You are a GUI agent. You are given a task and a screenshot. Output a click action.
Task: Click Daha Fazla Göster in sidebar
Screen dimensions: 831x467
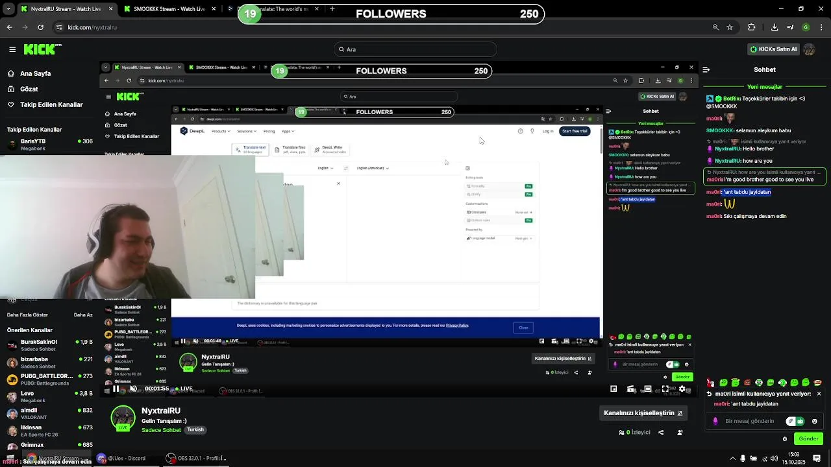[x=27, y=315]
